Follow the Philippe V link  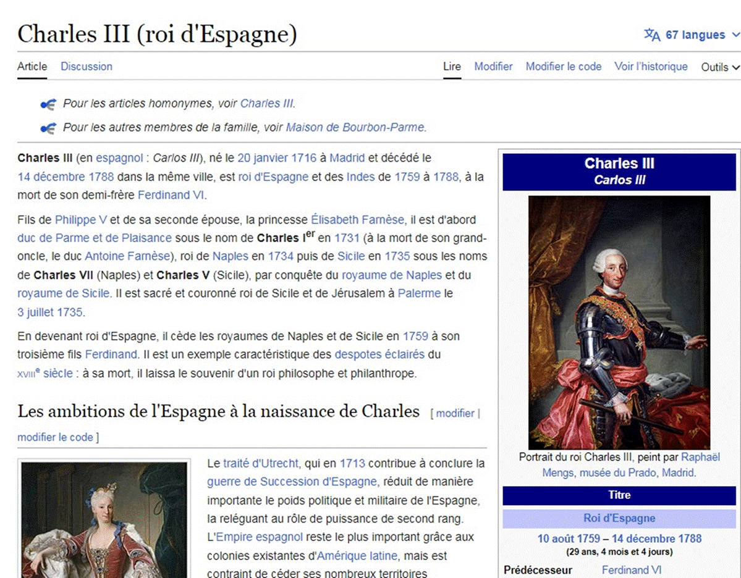pos(81,220)
